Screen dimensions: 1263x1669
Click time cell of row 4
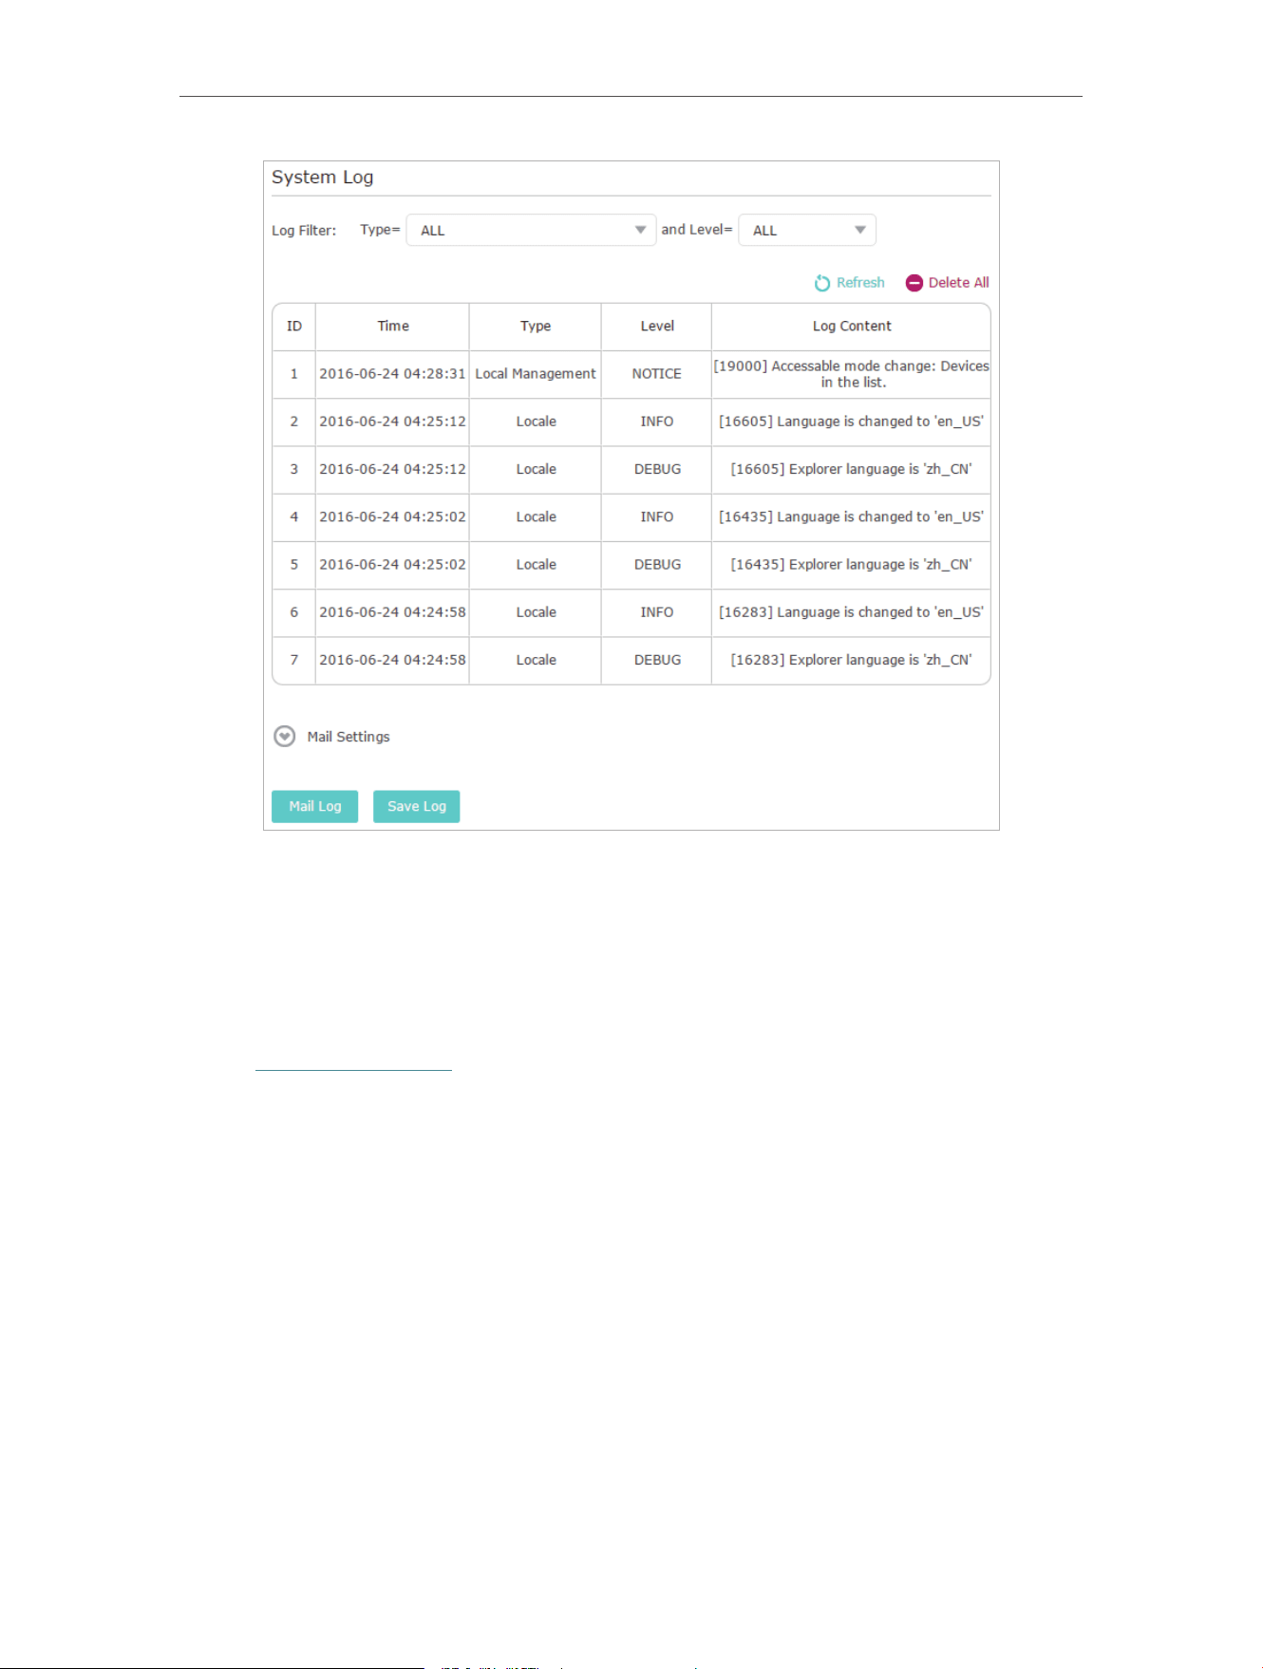(392, 516)
